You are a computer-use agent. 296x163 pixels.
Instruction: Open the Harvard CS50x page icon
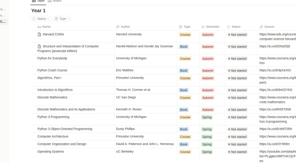(39, 34)
